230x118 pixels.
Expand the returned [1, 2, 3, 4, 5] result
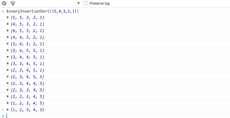8,110
